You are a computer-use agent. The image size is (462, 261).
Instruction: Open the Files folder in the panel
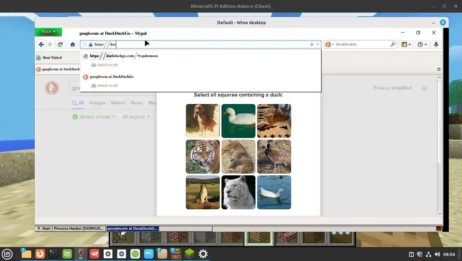pos(26,254)
